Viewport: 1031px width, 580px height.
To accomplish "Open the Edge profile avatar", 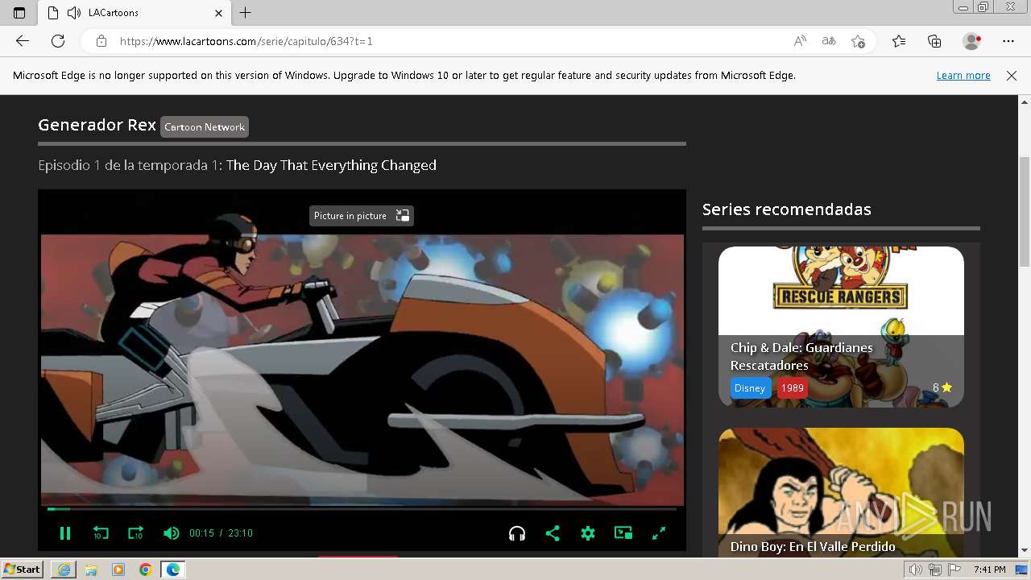I will click(972, 41).
